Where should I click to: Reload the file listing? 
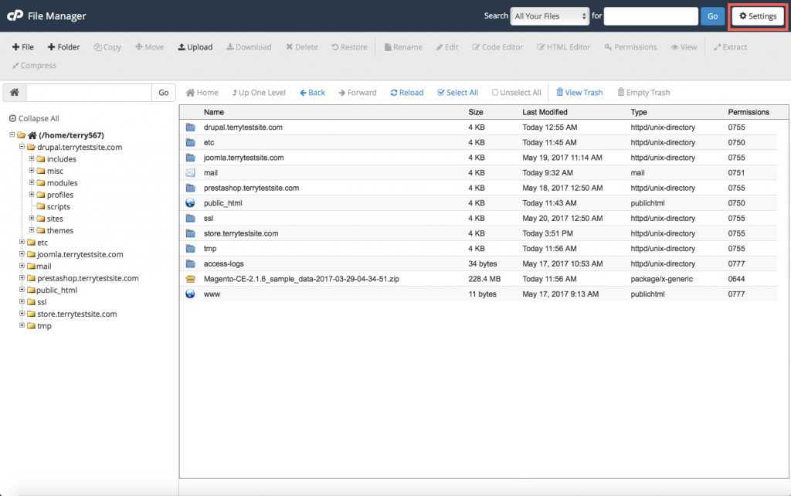coord(406,92)
